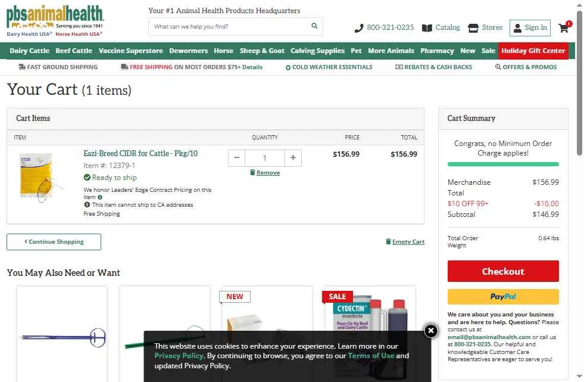Open the New menu item
584x382 pixels.
click(x=467, y=51)
